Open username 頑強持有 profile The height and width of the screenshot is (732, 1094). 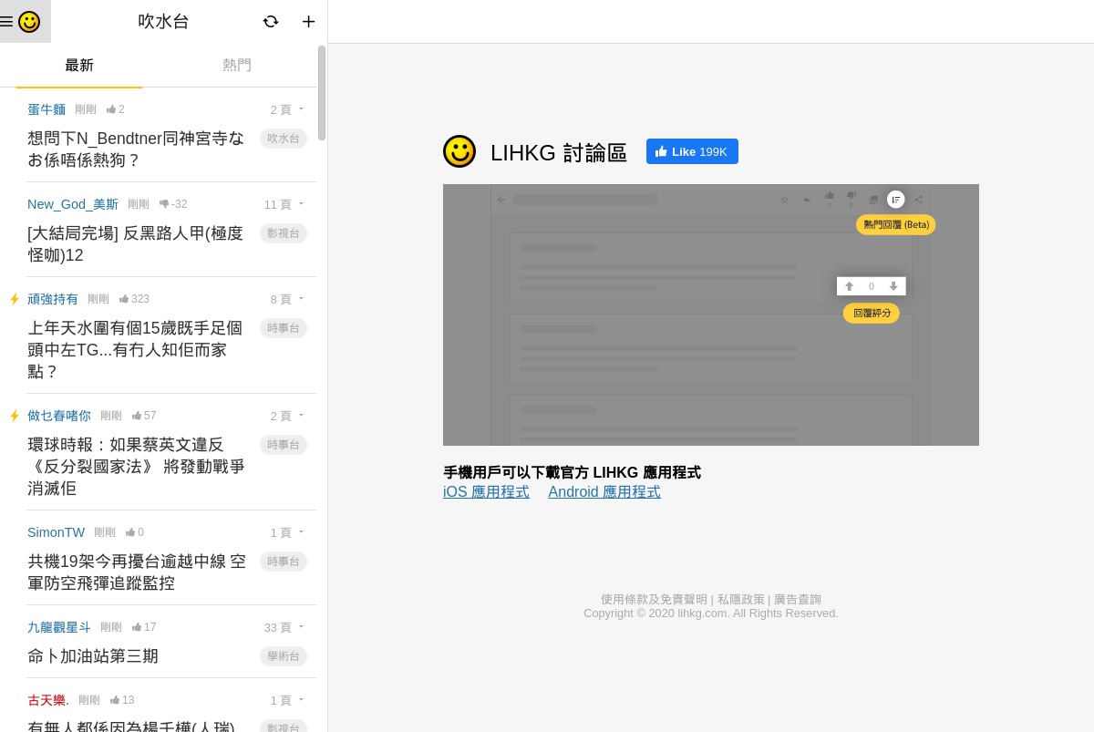pyautogui.click(x=53, y=299)
